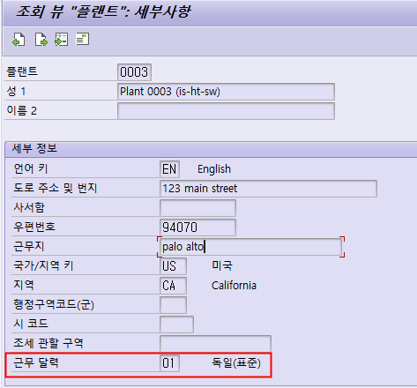Click the '도로 주소 및 번지' label
Image resolution: width=417 pixels, height=388 pixels.
56,188
